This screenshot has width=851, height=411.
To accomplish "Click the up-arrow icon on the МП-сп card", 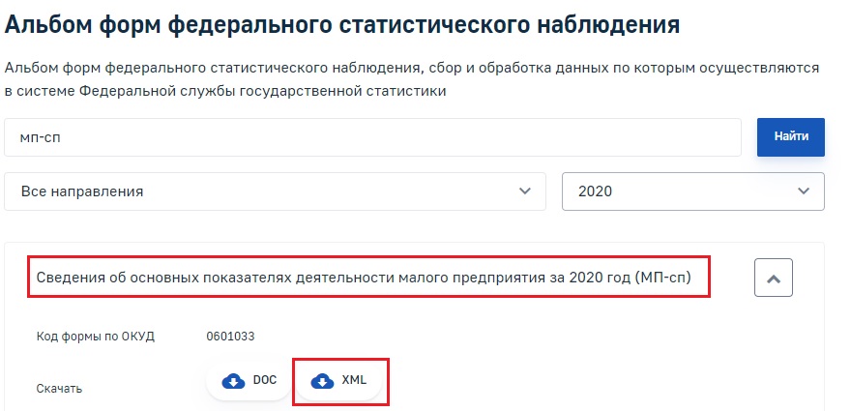I will pyautogui.click(x=774, y=279).
